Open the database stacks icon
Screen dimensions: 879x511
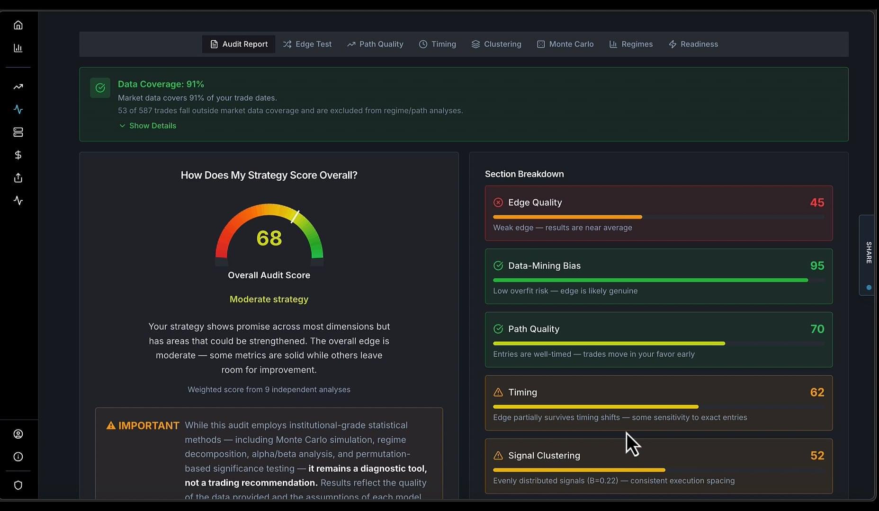[18, 132]
